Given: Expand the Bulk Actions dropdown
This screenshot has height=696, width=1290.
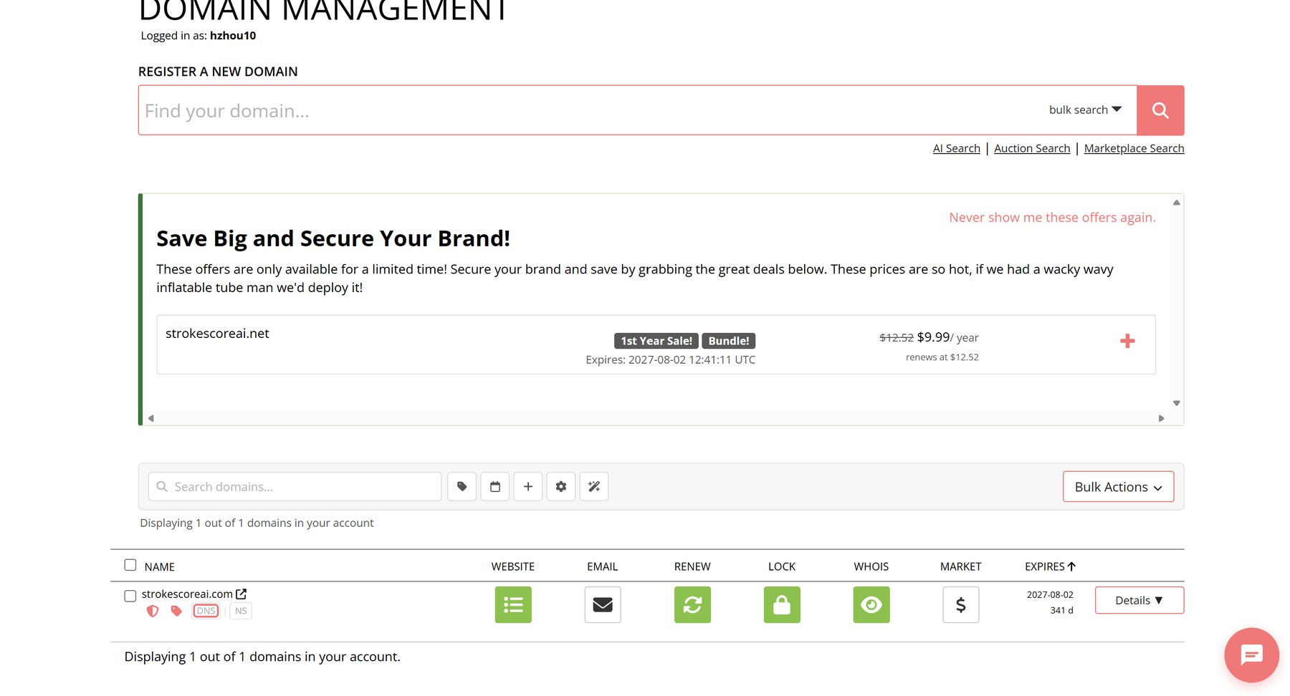Looking at the screenshot, I should (1118, 487).
